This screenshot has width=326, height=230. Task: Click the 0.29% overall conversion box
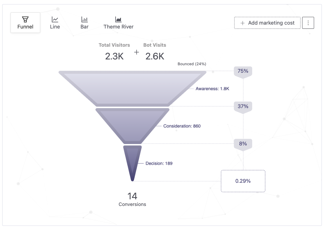pyautogui.click(x=243, y=181)
